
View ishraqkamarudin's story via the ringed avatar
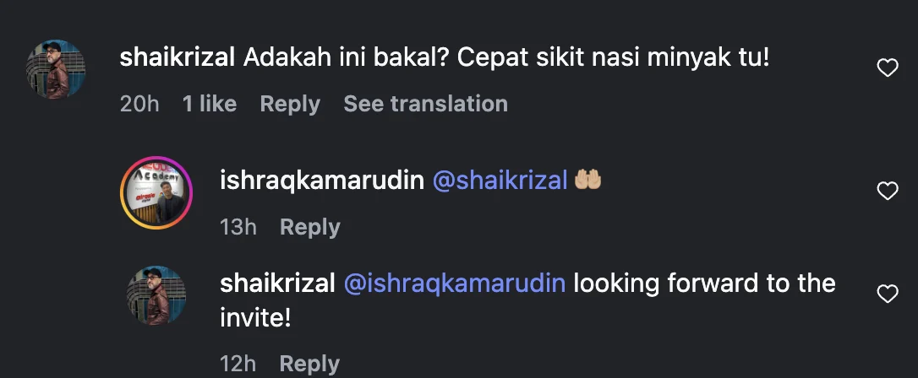[x=158, y=192]
